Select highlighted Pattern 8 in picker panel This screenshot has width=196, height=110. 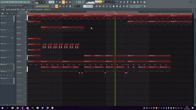coord(7,67)
